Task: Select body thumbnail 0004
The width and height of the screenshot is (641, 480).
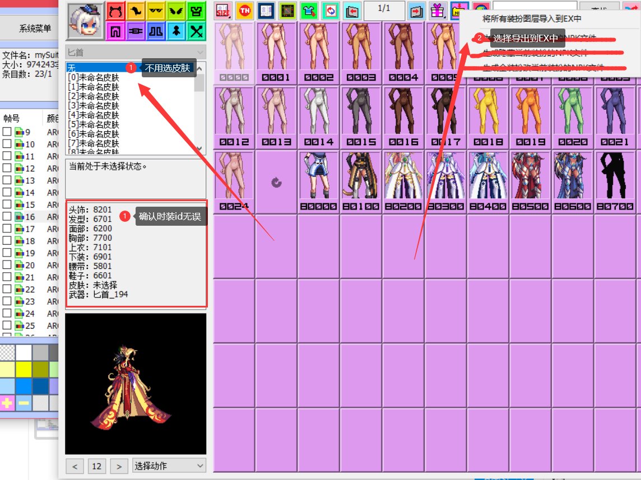Action: coord(403,53)
